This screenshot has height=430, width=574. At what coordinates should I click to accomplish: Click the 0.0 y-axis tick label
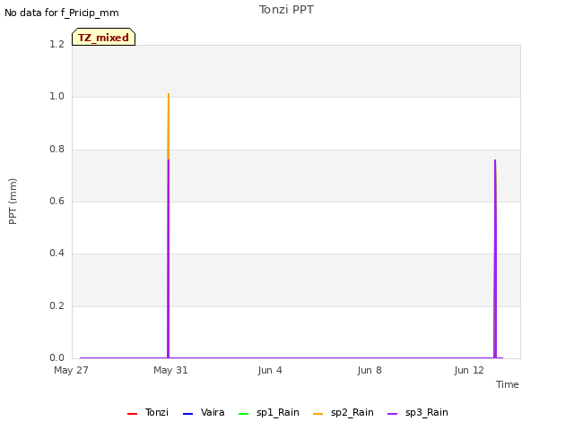pyautogui.click(x=57, y=357)
